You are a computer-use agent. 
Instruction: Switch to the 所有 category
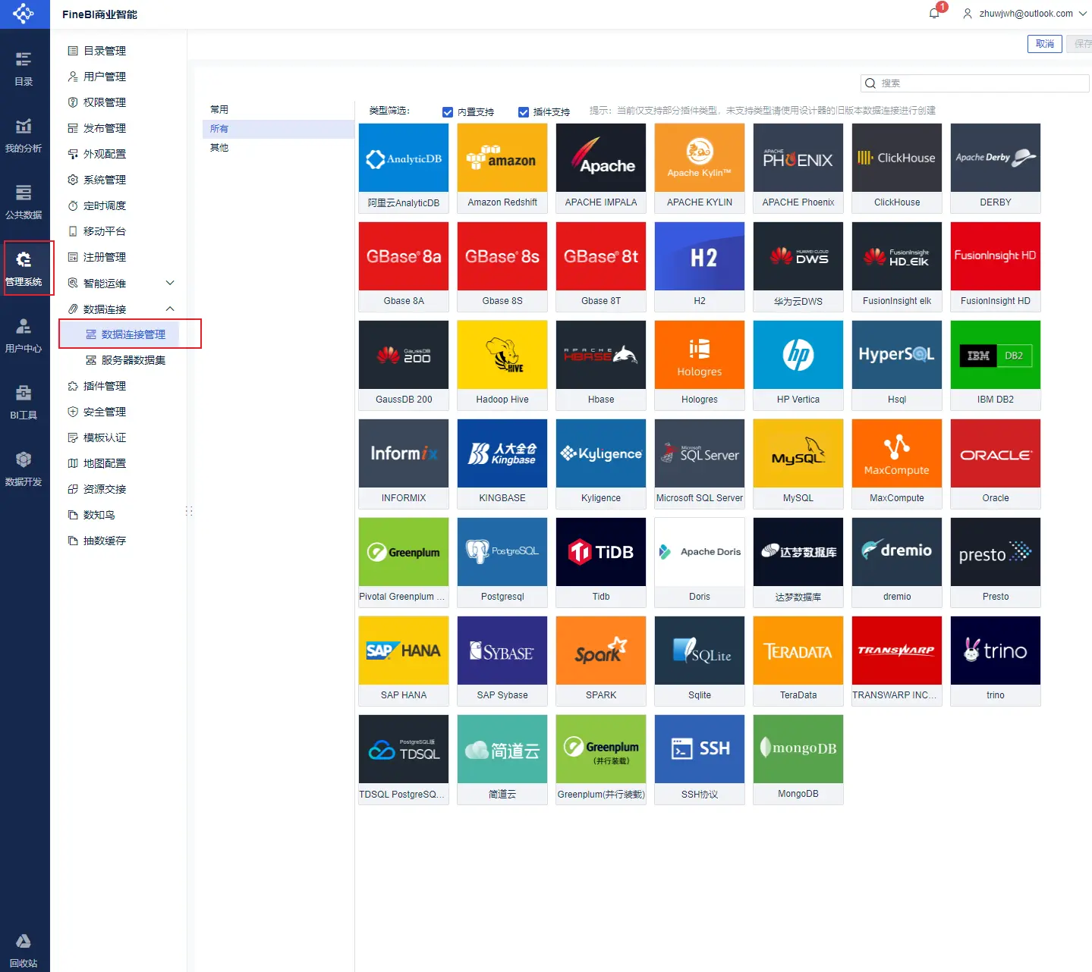click(279, 129)
